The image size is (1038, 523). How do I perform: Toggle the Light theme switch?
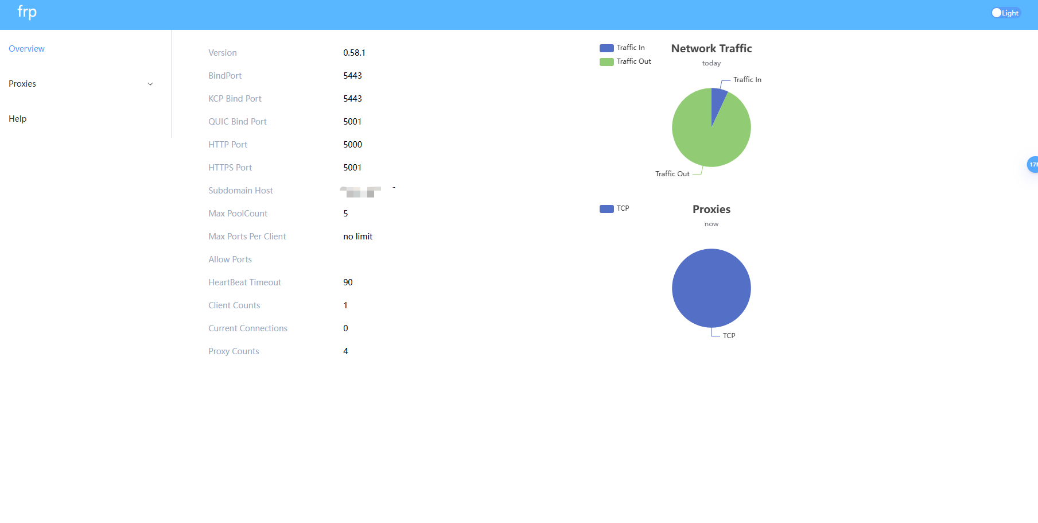[x=1005, y=13]
